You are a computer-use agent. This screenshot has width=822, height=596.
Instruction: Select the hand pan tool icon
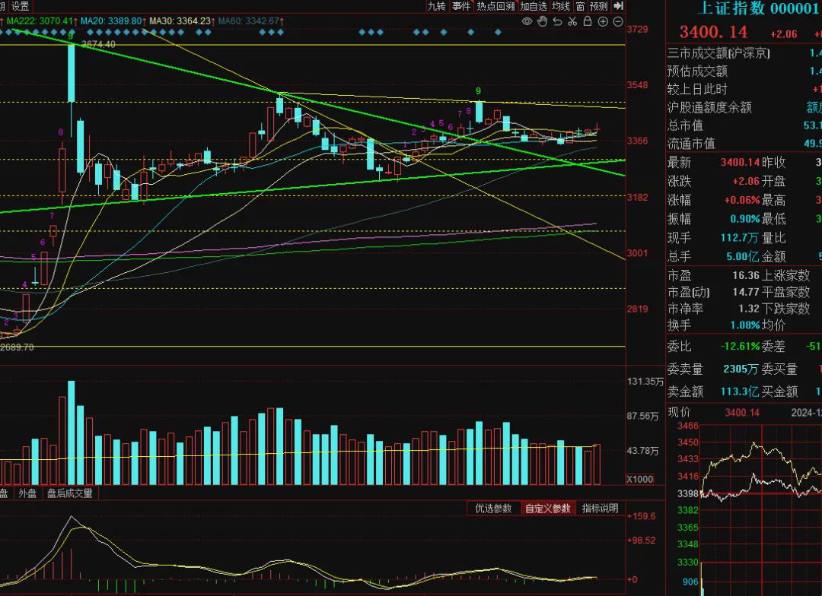point(543,21)
